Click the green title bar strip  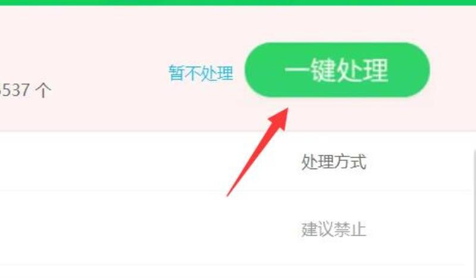click(238, 2)
